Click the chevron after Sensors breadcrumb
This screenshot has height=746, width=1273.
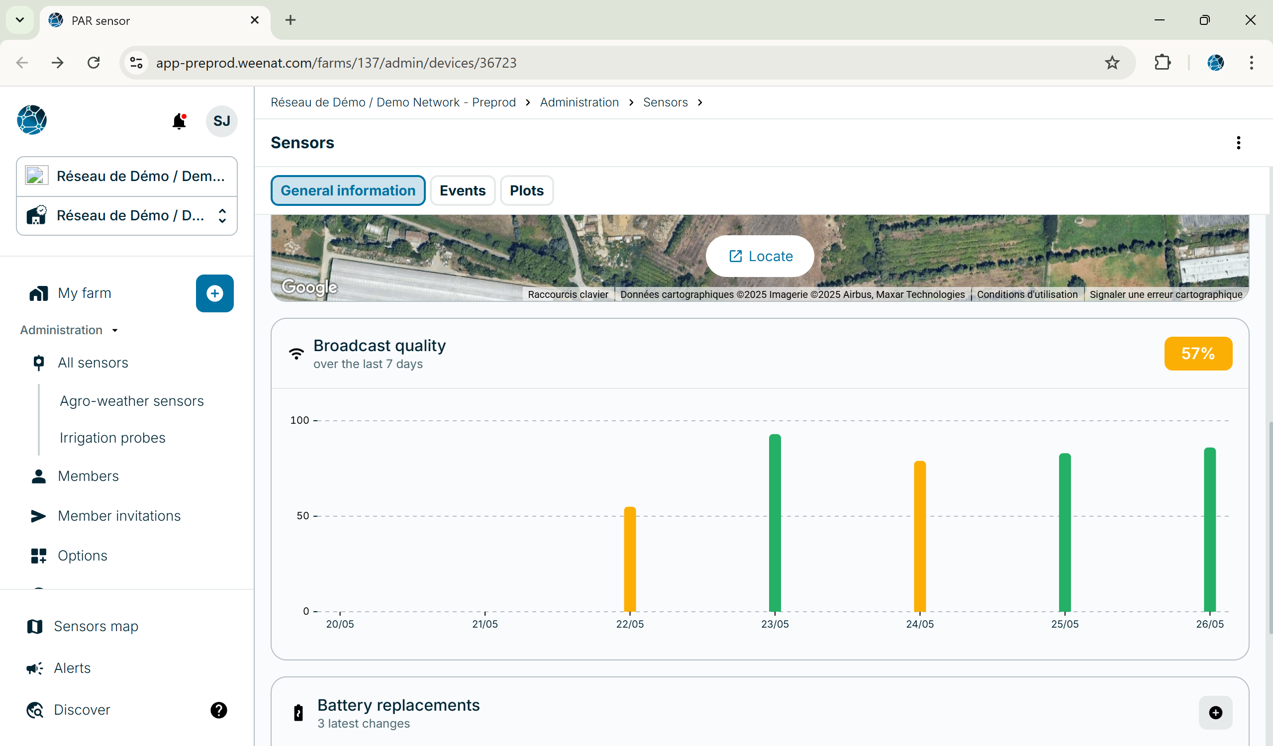(x=699, y=102)
